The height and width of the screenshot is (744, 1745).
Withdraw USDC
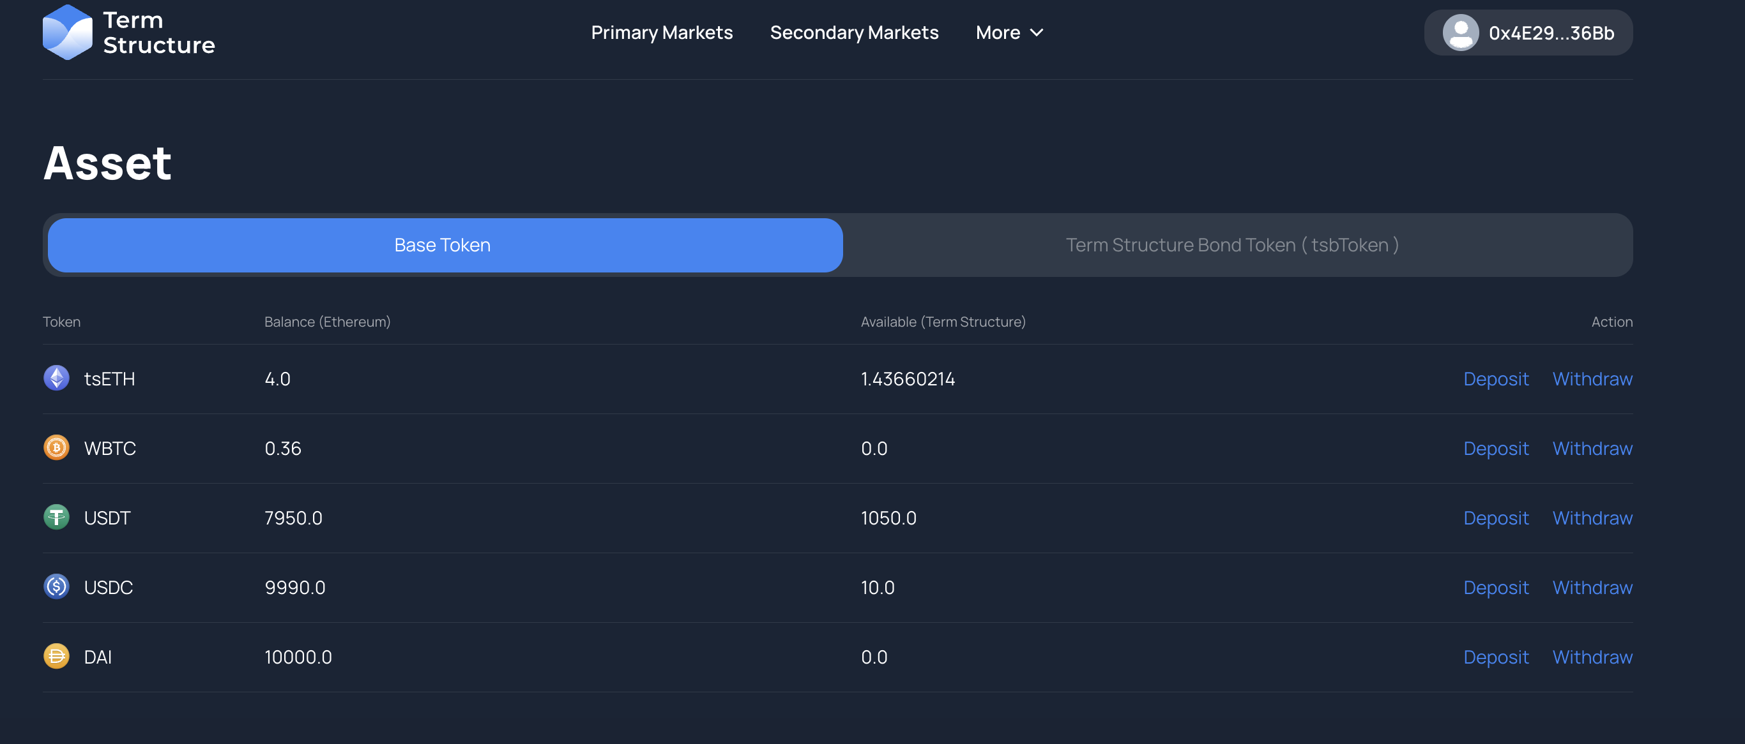point(1592,587)
